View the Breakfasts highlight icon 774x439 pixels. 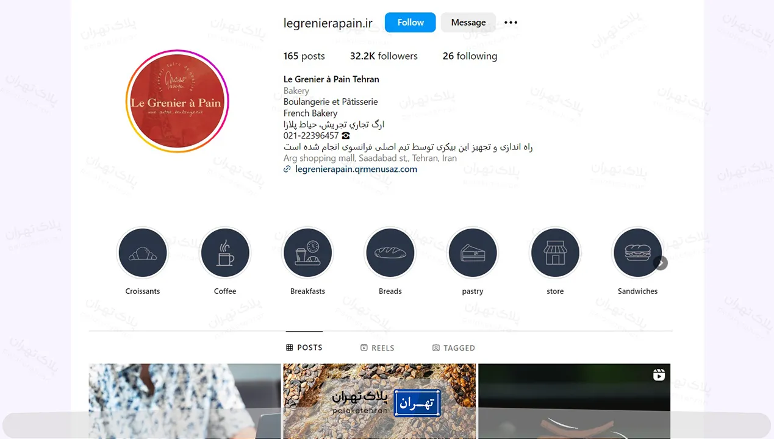point(307,253)
